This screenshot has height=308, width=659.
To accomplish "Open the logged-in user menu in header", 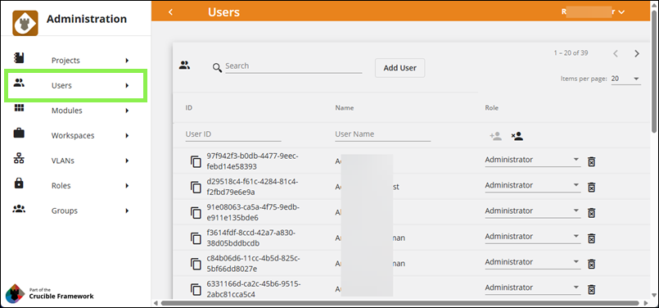I will (x=593, y=11).
